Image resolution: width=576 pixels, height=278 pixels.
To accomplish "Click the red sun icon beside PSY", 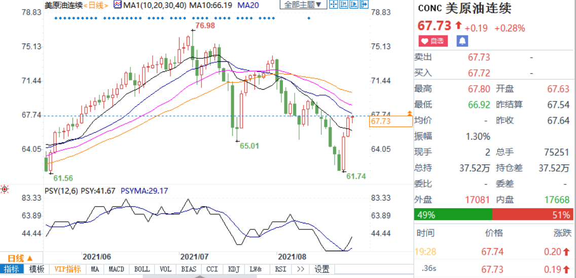I will (x=5, y=189).
